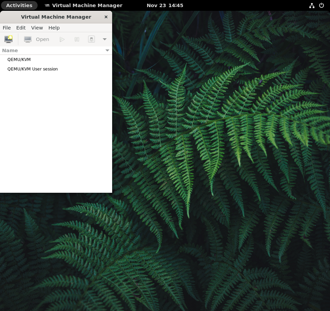Open the Edit menu
This screenshot has width=330, height=311.
pyautogui.click(x=21, y=27)
